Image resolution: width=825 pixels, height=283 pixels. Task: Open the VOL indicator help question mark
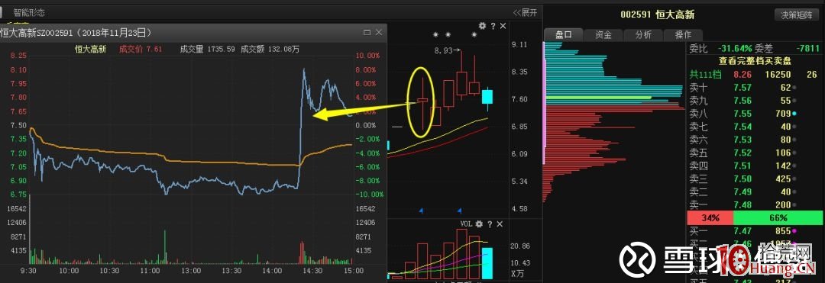pos(490,224)
